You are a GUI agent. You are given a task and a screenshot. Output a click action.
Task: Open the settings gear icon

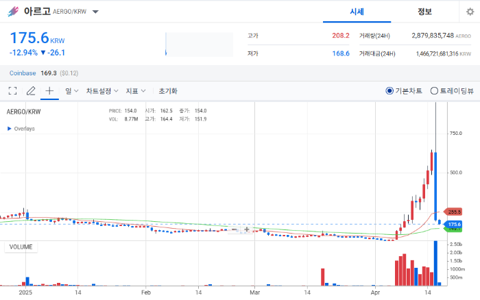(x=470, y=12)
